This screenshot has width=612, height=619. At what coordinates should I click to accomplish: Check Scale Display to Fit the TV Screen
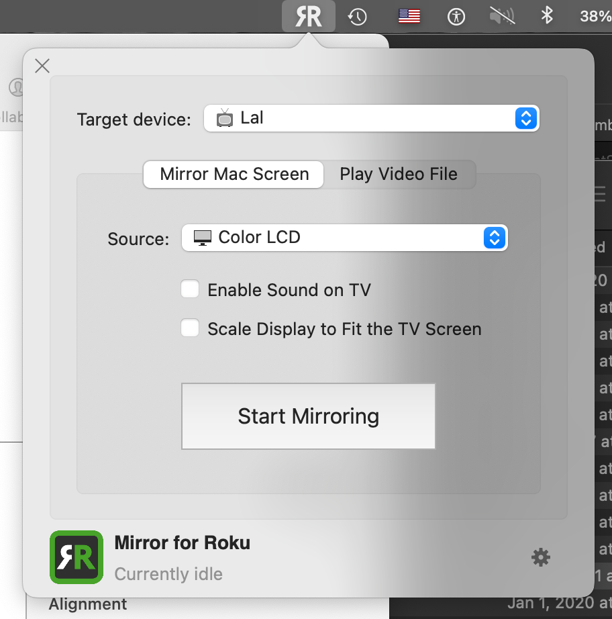pos(190,328)
